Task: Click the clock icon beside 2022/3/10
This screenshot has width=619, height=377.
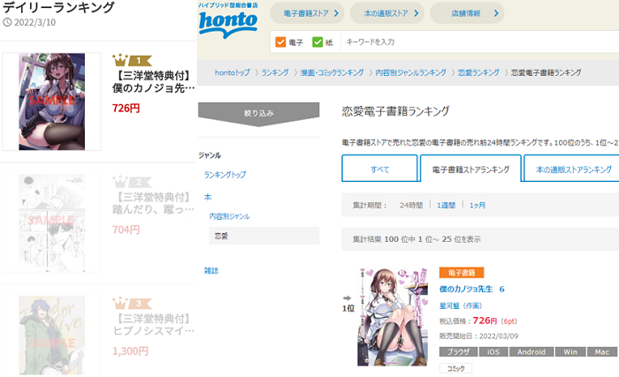Action: click(7, 22)
